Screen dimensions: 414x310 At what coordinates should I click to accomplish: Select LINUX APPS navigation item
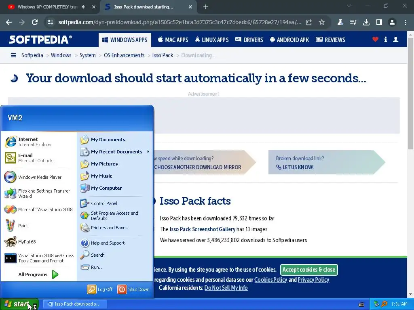click(x=212, y=40)
